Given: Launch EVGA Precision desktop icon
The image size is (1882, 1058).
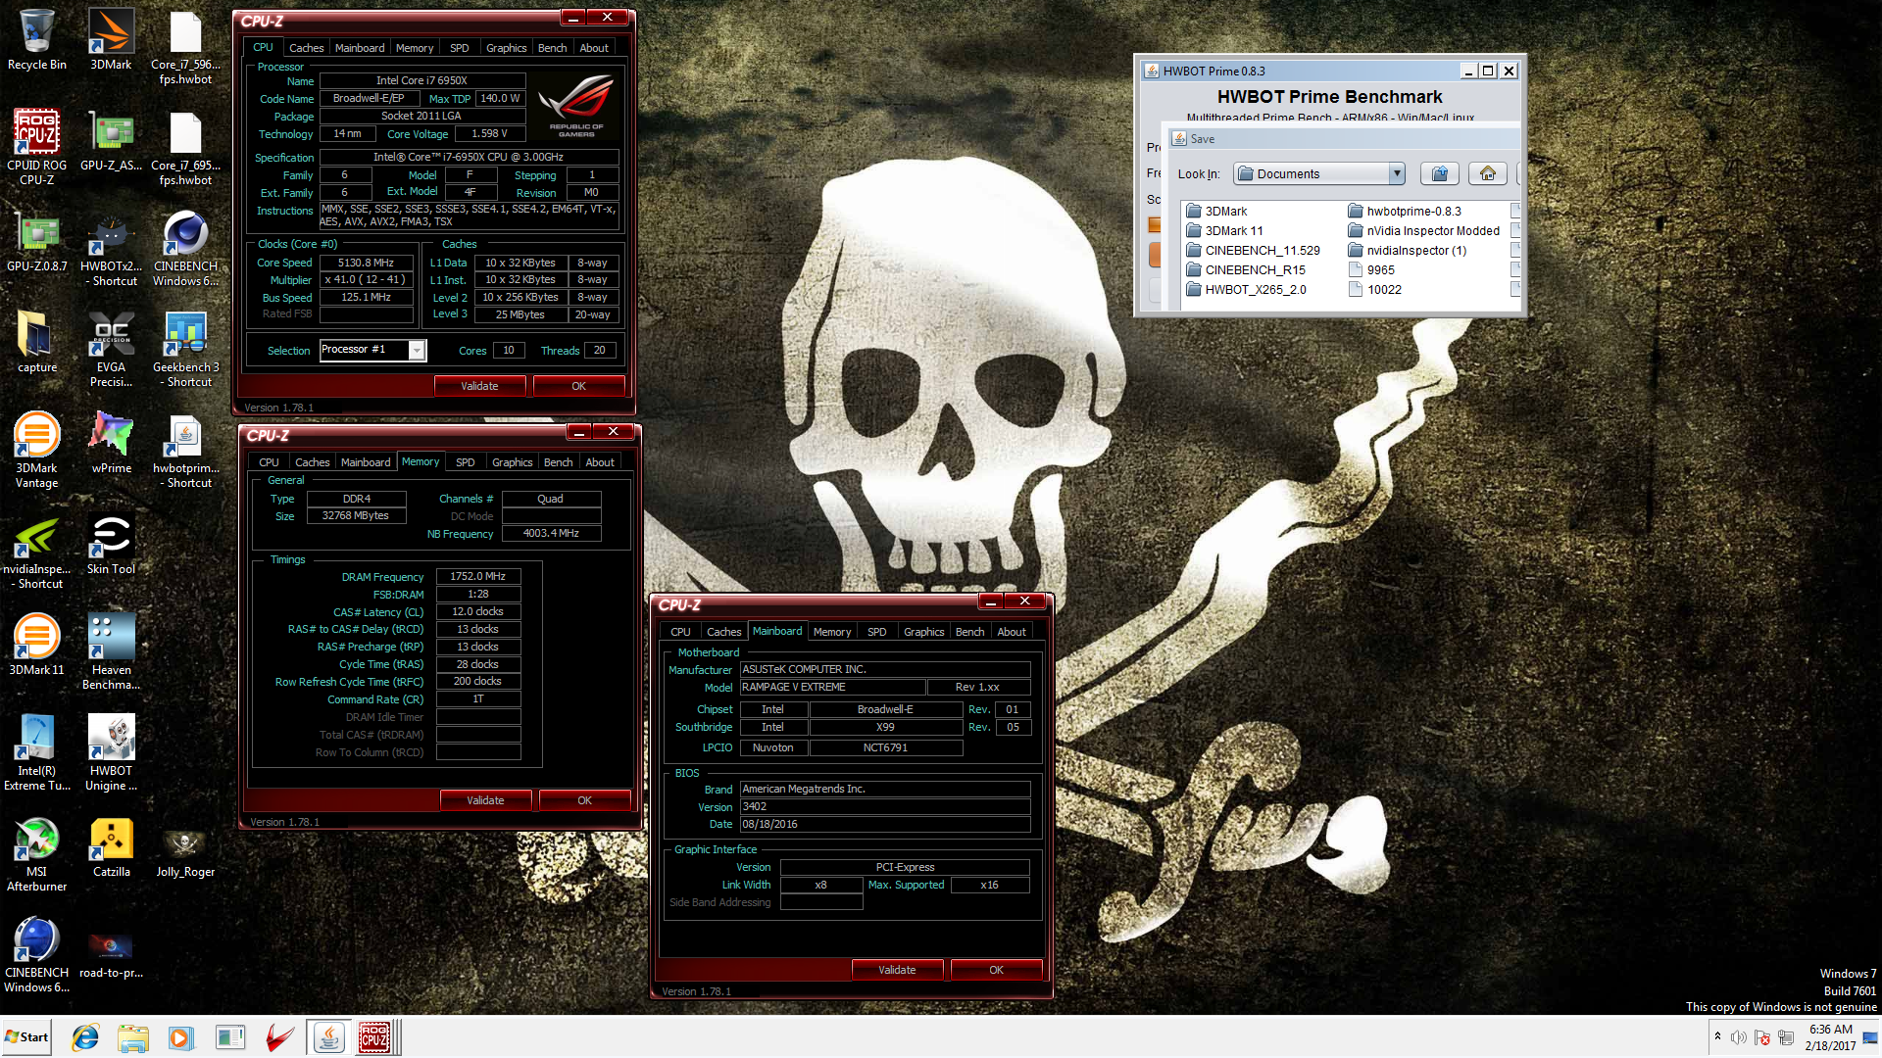Looking at the screenshot, I should (111, 350).
